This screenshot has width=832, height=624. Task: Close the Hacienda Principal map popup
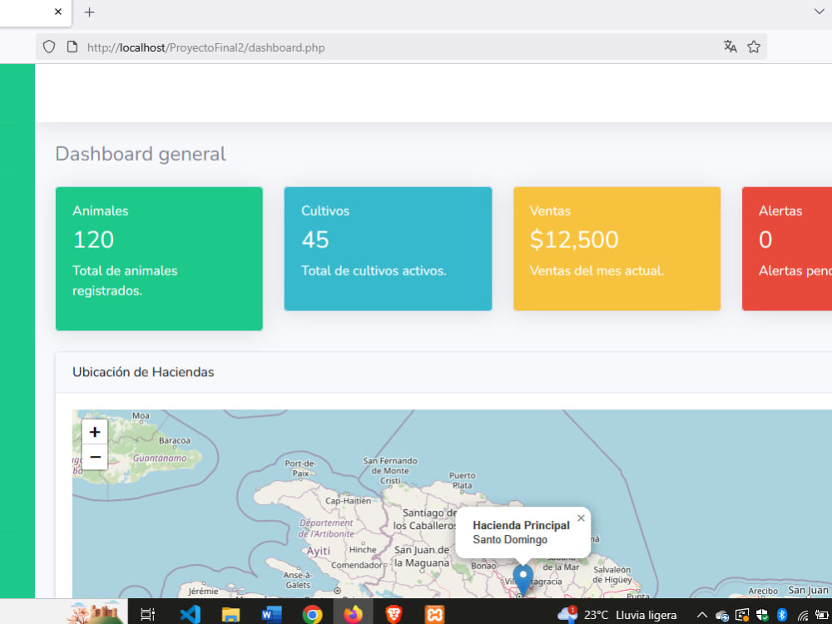pos(581,518)
